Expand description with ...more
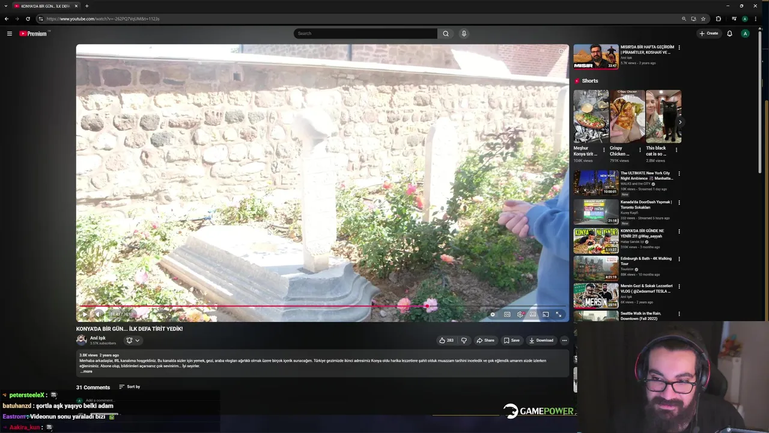Image resolution: width=769 pixels, height=433 pixels. coord(87,372)
